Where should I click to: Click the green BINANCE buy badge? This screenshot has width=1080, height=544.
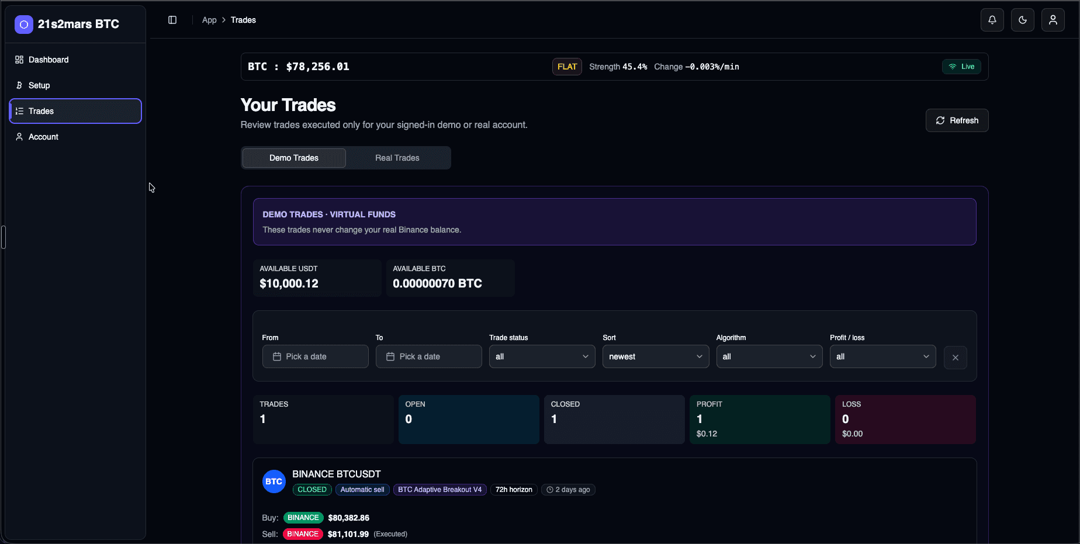[303, 518]
